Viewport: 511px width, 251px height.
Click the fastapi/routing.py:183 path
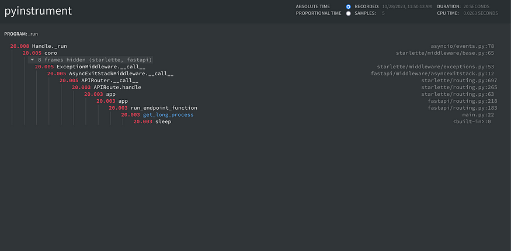pyautogui.click(x=463, y=108)
